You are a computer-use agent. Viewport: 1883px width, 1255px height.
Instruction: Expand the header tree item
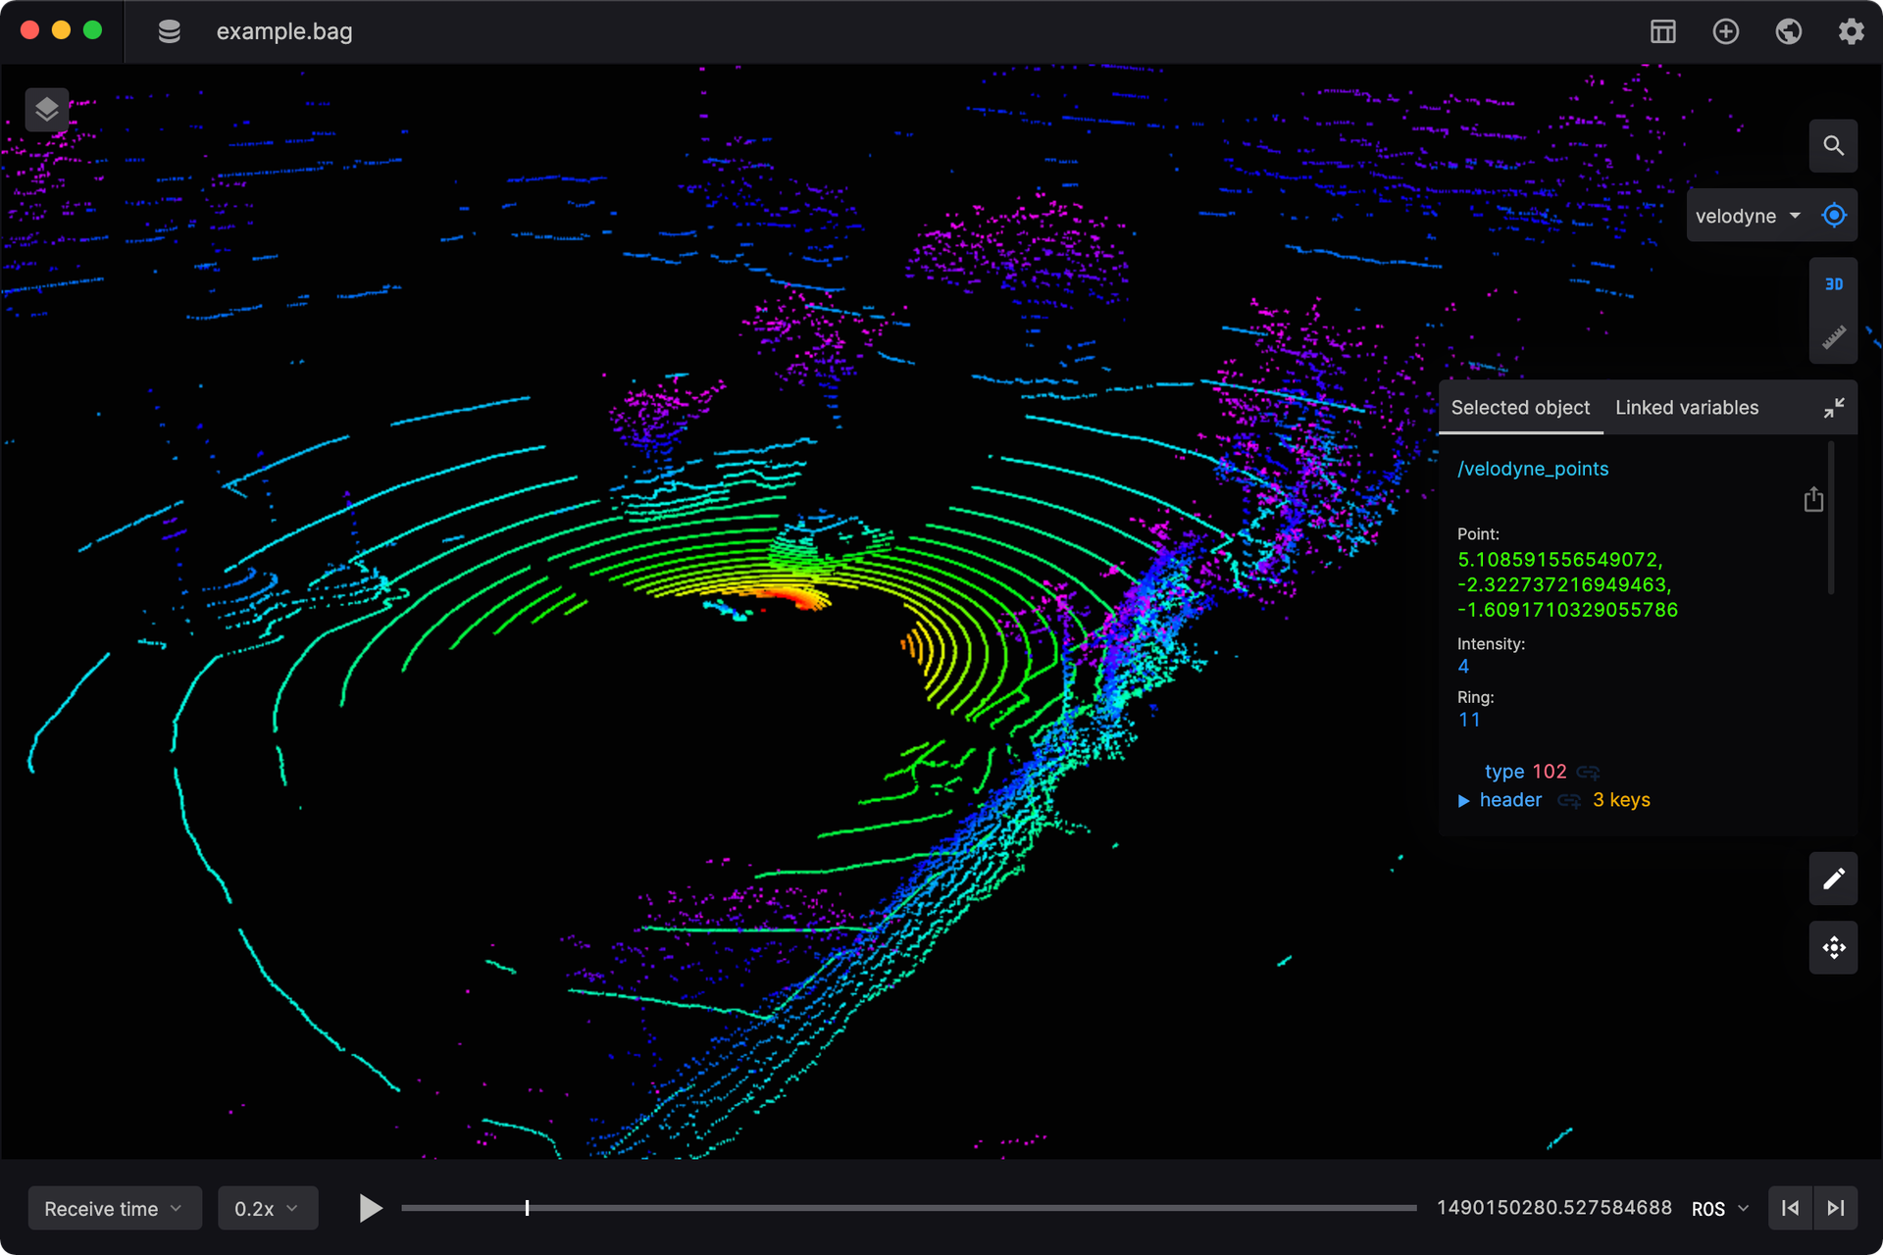pos(1463,800)
